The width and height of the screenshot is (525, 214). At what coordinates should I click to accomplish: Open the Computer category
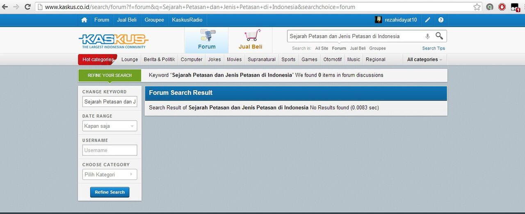pos(192,59)
